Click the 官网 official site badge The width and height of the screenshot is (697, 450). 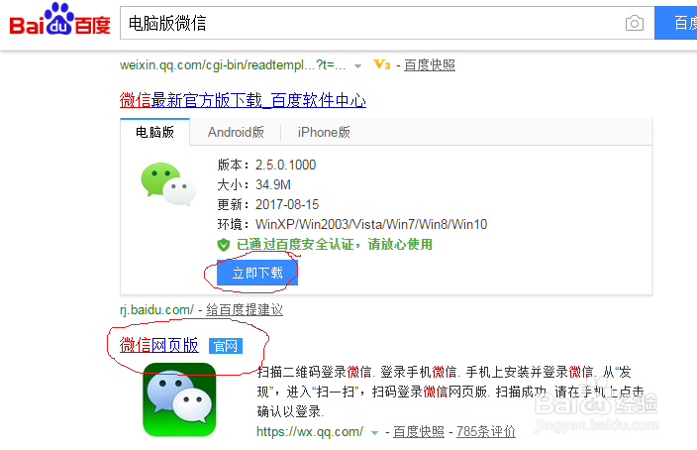[x=226, y=346]
